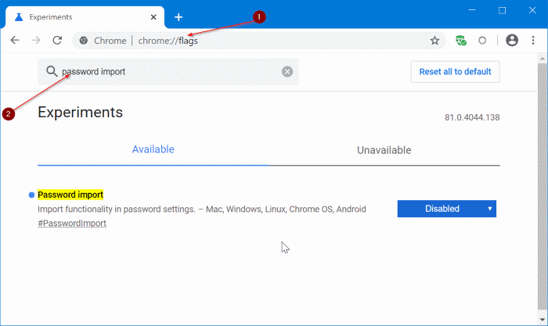The image size is (548, 326).
Task: Click the scrollbar up arrow
Action: tap(543, 59)
